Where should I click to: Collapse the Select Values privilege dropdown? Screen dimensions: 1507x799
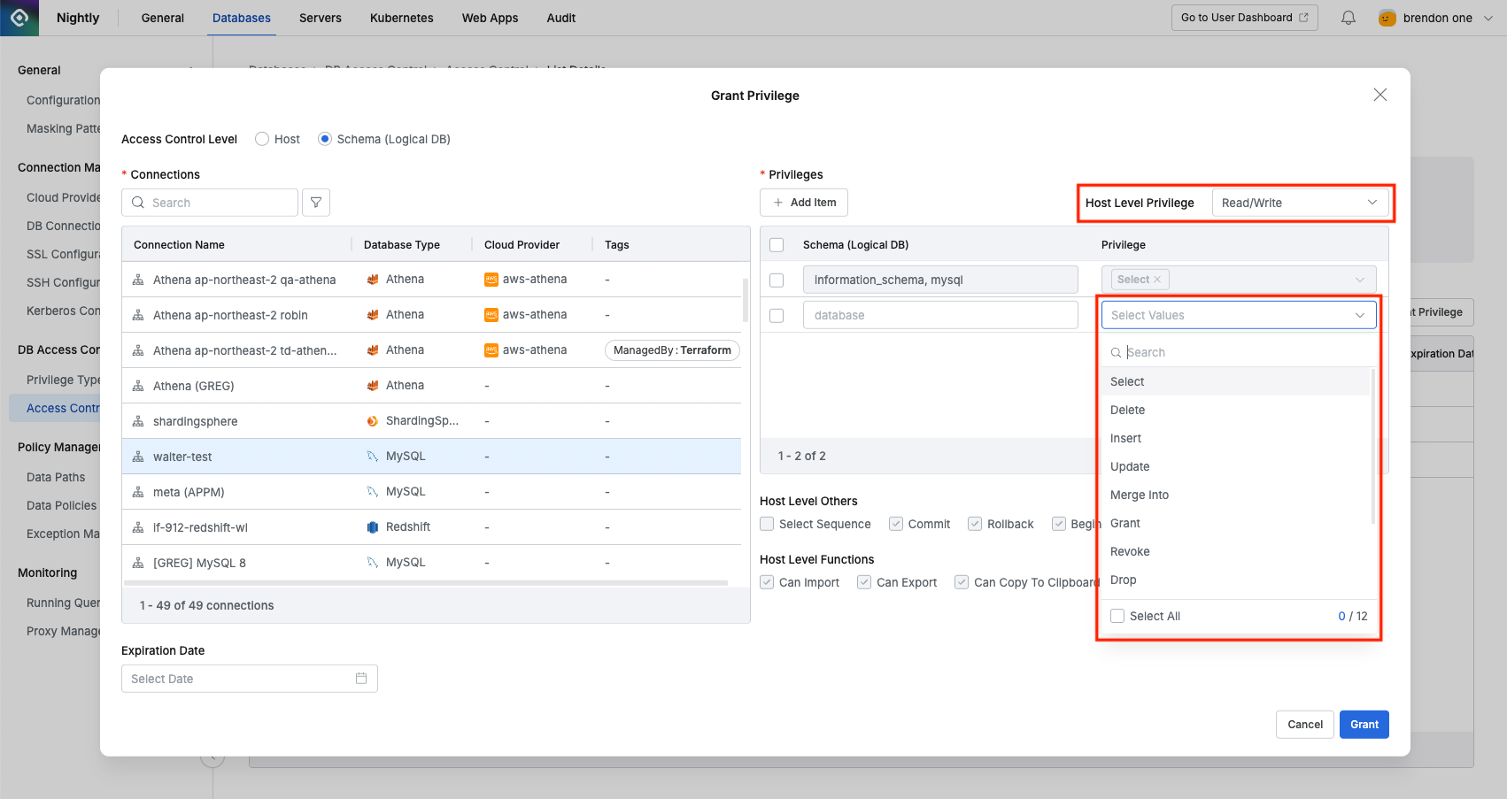click(1359, 315)
